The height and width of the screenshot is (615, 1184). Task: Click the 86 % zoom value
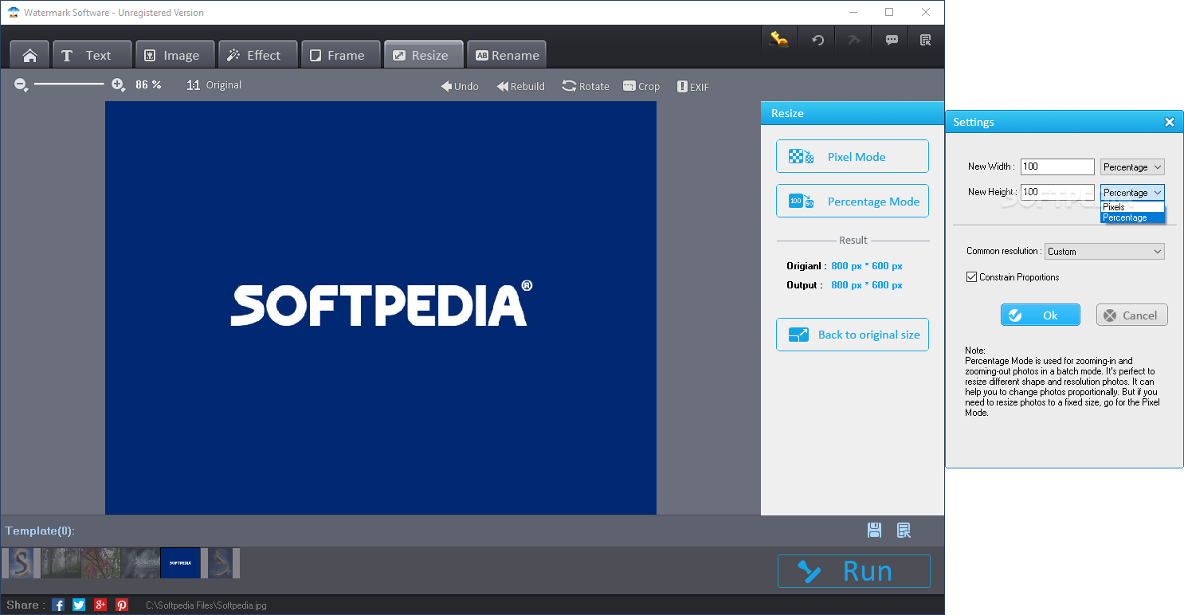(x=148, y=84)
